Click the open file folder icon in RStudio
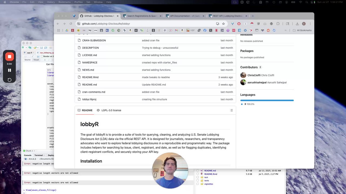This screenshot has height=194, width=346. (x=35, y=48)
